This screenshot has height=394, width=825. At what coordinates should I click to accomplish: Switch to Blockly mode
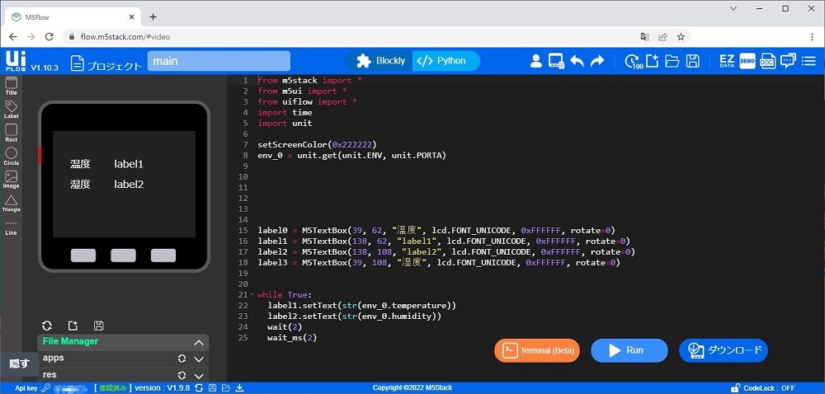380,61
